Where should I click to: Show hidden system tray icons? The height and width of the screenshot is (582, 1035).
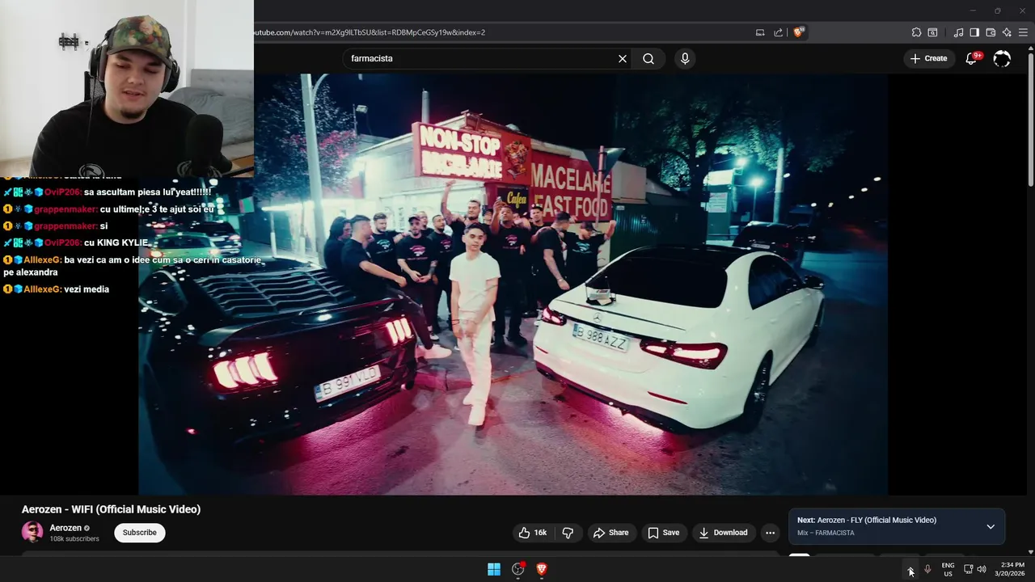(910, 569)
